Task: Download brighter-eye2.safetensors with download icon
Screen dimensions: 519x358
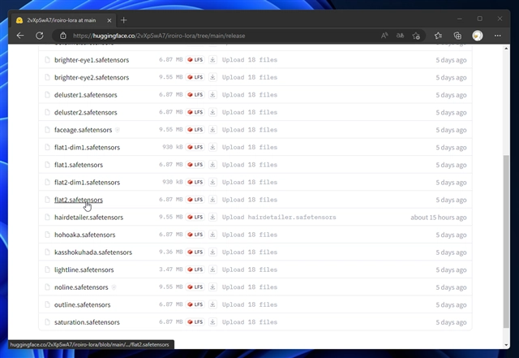Action: (212, 77)
